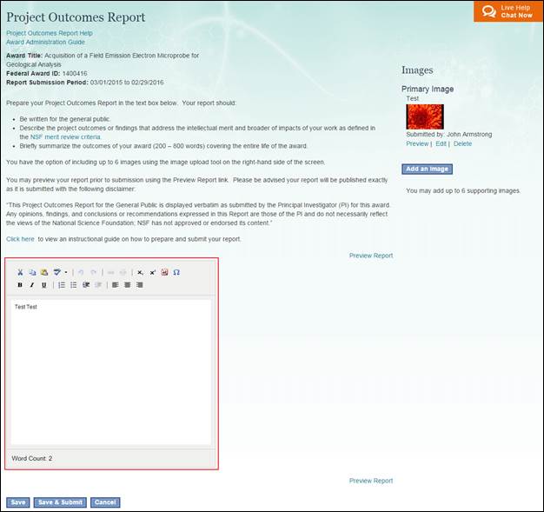Click the Copy icon in editor toolbar
Viewport: 544px width, 512px height.
pyautogui.click(x=32, y=272)
